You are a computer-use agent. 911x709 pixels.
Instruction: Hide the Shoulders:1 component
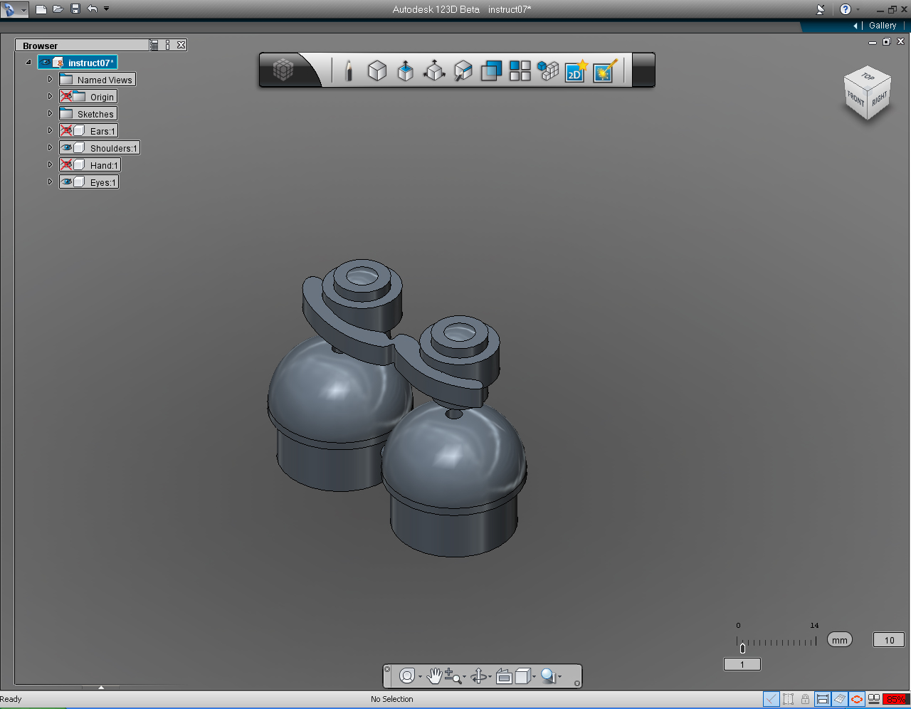tap(66, 148)
